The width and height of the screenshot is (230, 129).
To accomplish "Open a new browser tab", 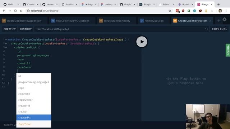I will click(x=218, y=4).
